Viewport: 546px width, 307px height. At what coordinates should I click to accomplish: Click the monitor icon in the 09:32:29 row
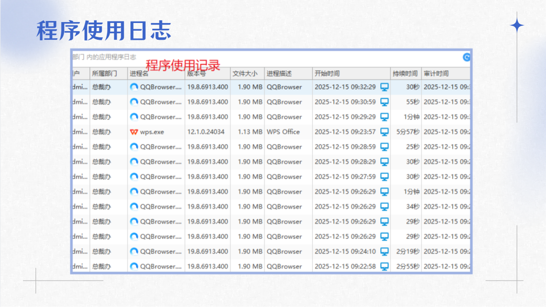[385, 87]
